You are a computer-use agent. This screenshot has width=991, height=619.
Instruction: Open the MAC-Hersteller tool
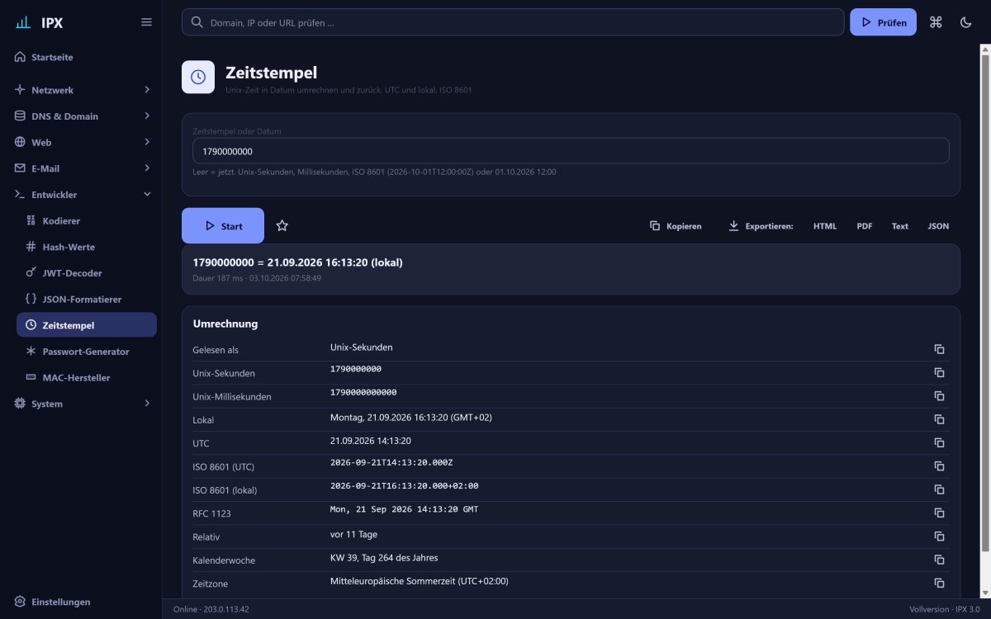87,378
